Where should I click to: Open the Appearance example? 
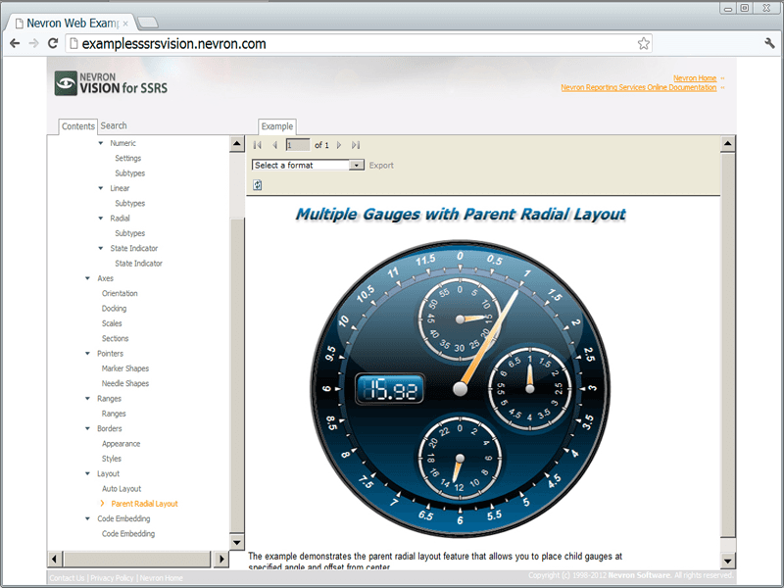[121, 444]
